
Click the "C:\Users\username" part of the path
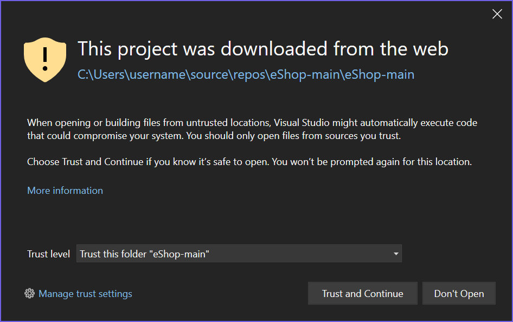tap(132, 74)
